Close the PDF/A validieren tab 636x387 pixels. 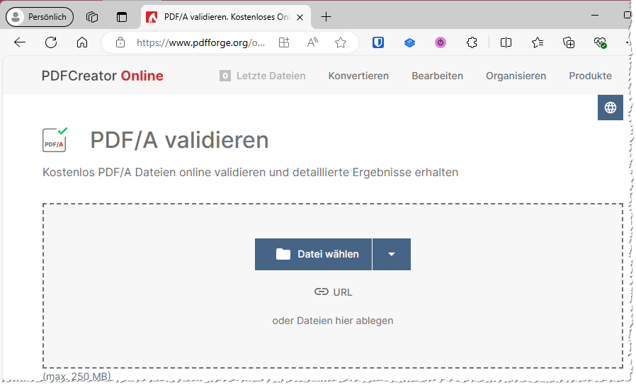[x=300, y=17]
